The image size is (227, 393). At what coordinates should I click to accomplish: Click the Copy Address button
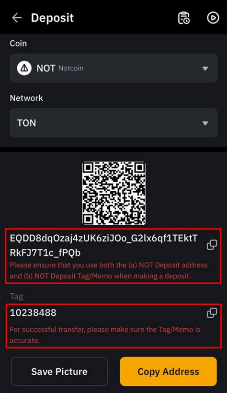coord(169,371)
